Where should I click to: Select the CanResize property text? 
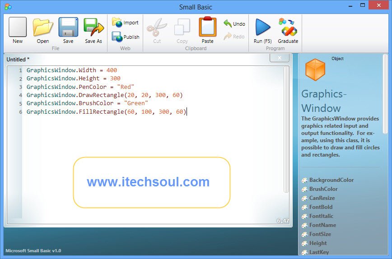tap(322, 198)
